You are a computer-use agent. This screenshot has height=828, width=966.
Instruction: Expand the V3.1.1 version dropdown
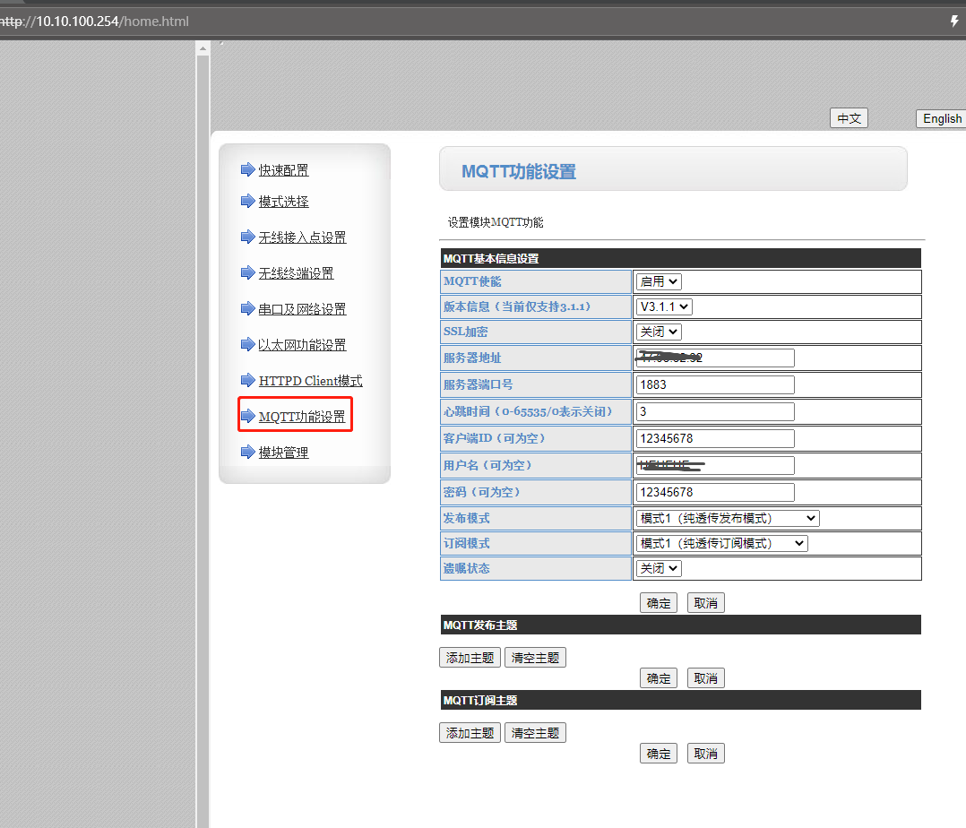(664, 306)
